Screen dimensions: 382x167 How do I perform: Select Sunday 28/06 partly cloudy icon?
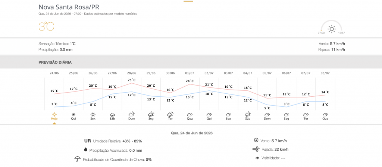tap(132, 114)
